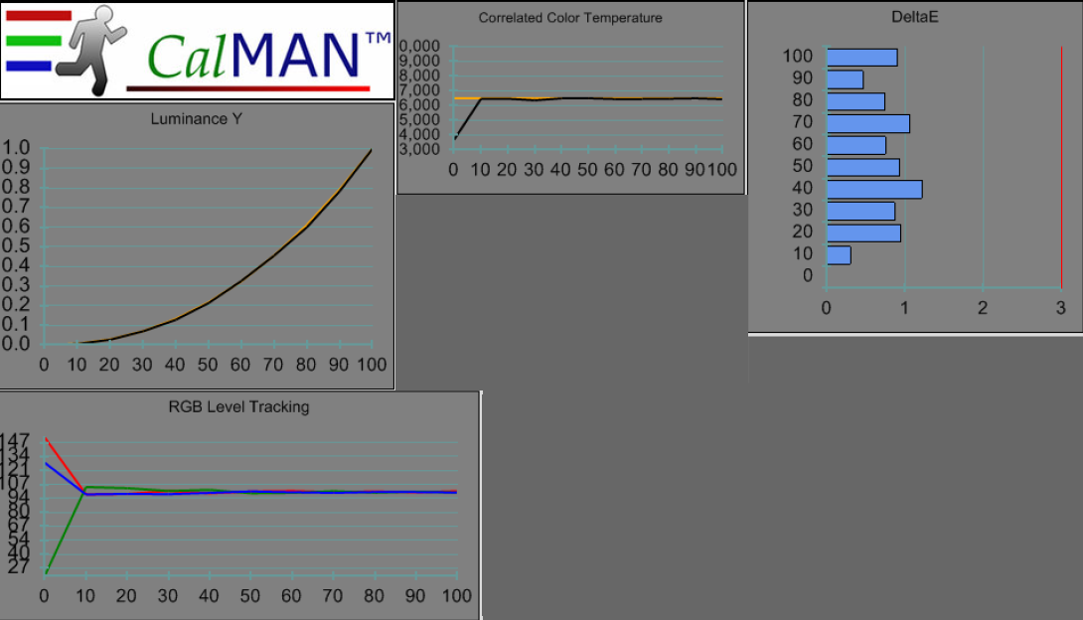Click the 7,000 label on Color Temperature axis
Screen dimensions: 1083x620
pos(419,90)
